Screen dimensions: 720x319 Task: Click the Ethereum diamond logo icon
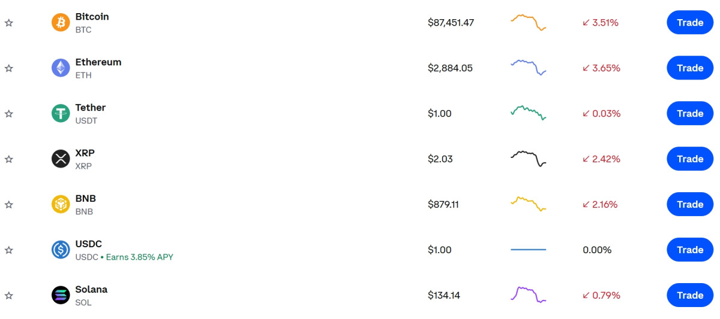point(61,68)
